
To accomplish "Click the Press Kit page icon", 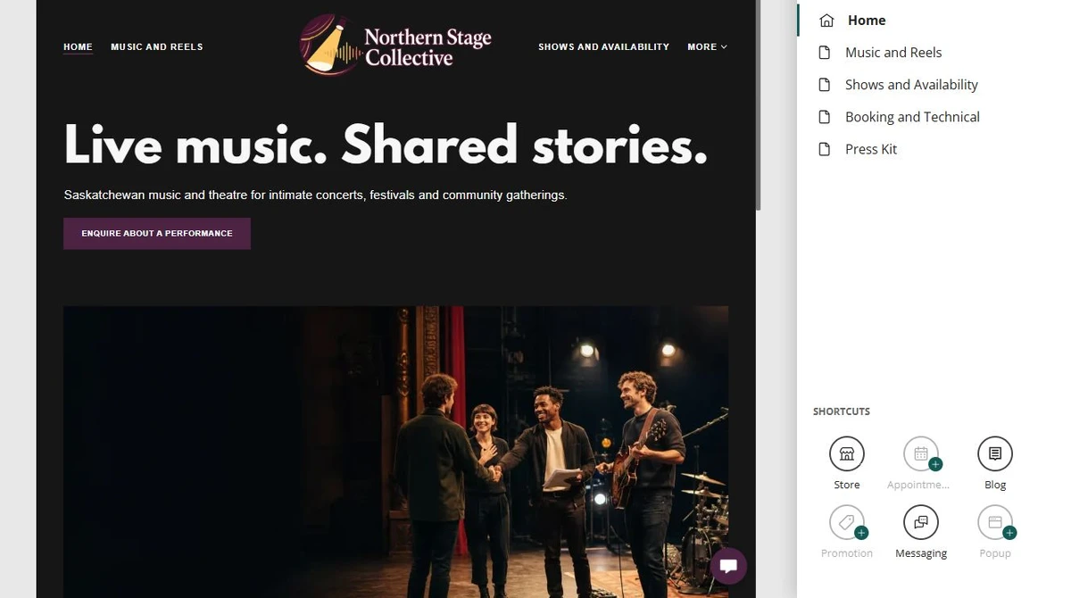I will coord(826,149).
